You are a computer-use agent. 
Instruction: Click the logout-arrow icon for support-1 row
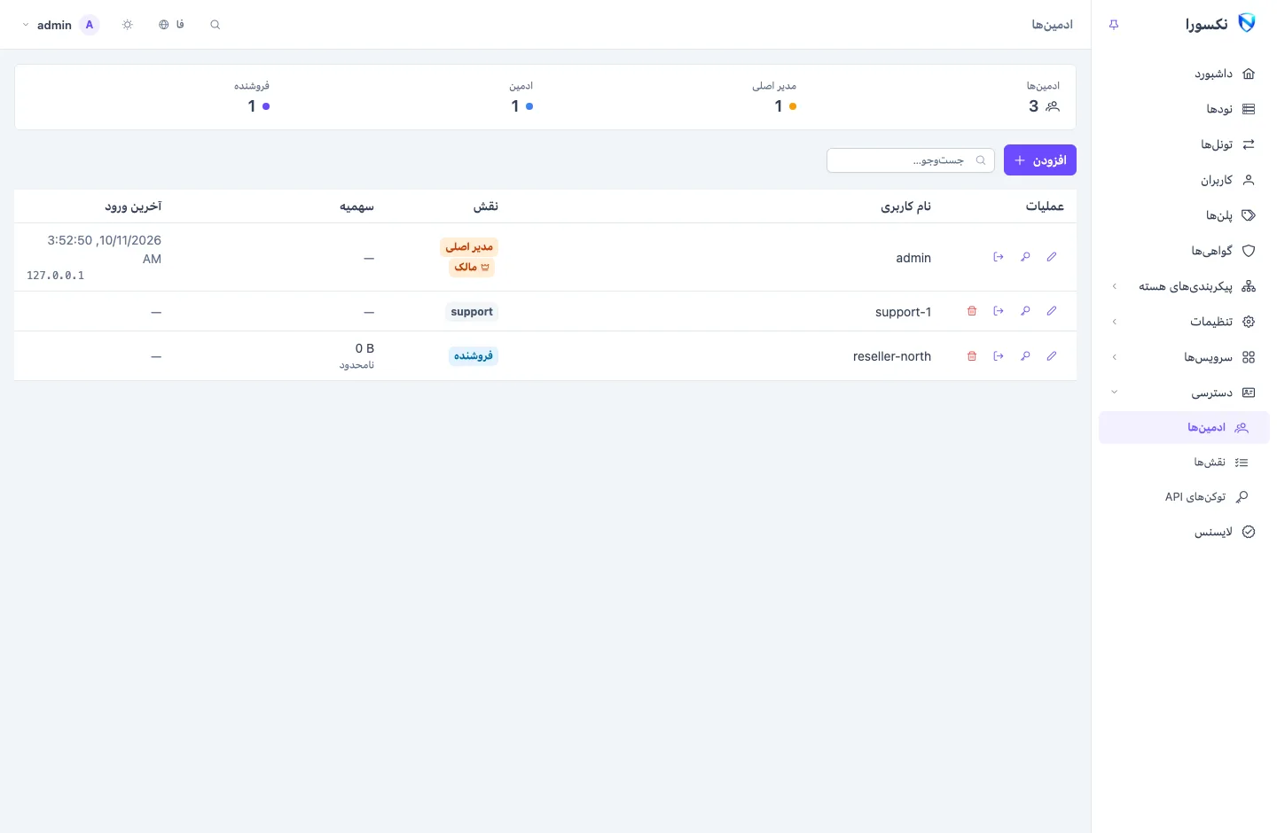pyautogui.click(x=999, y=311)
